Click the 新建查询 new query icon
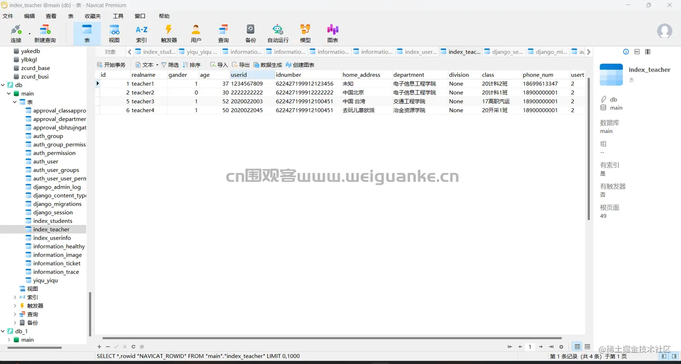This screenshot has height=364, width=681. point(45,34)
